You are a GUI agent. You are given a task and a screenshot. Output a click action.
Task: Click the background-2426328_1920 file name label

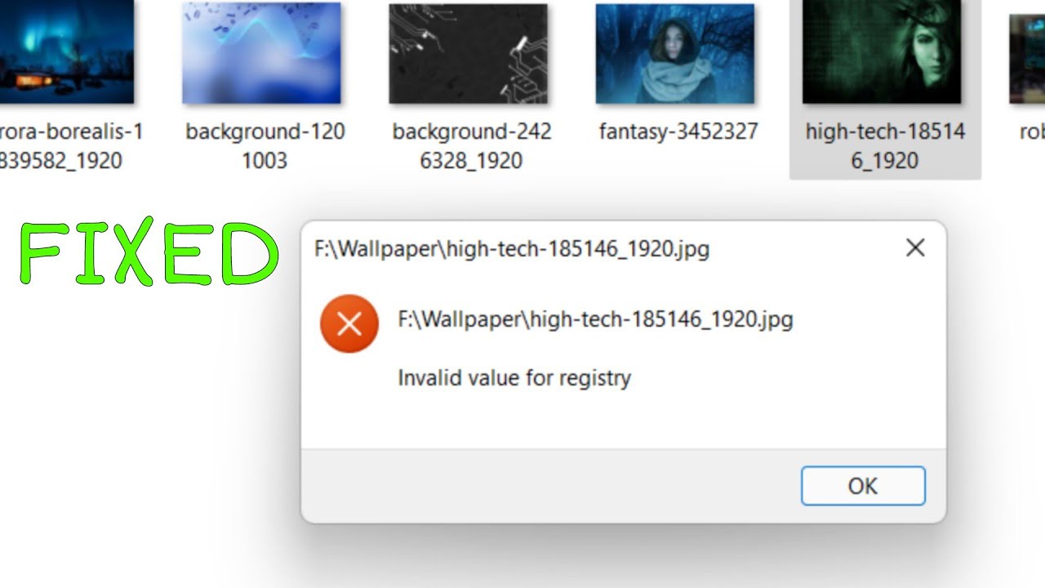pos(472,146)
